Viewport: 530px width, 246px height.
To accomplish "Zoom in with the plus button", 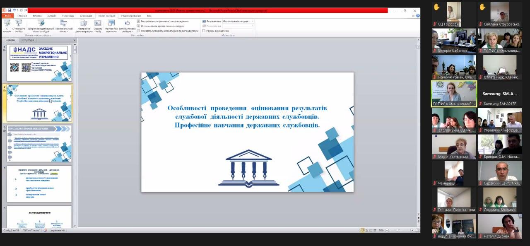I will (412, 230).
